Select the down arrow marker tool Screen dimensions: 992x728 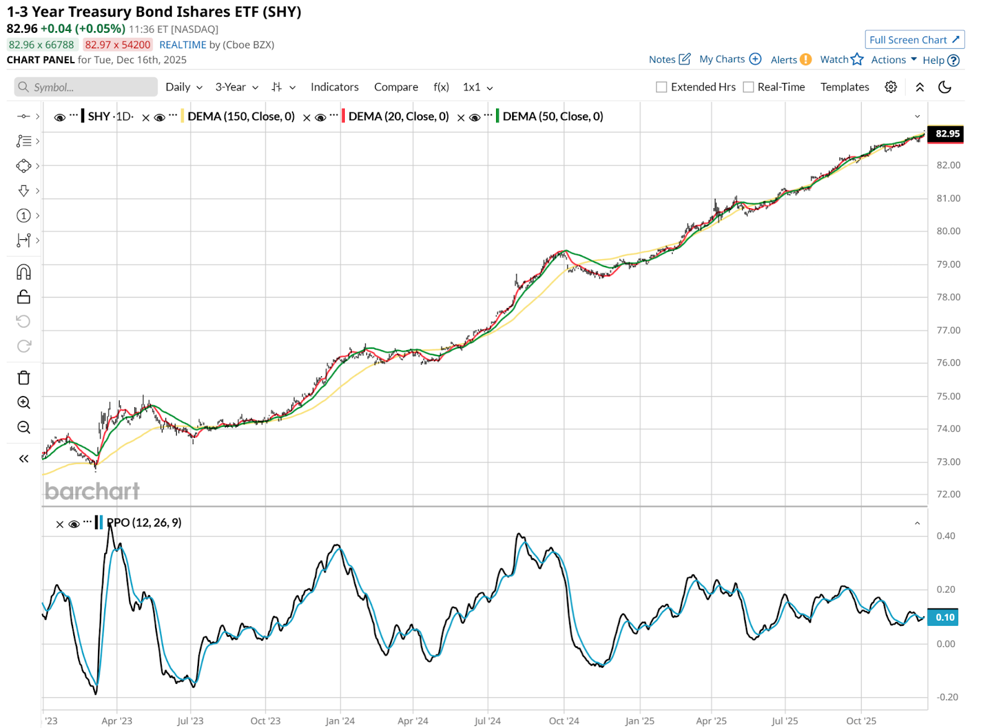(x=24, y=191)
